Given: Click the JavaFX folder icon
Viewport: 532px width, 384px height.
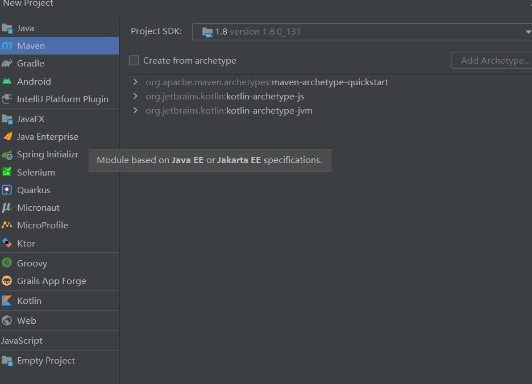Looking at the screenshot, I should point(7,119).
